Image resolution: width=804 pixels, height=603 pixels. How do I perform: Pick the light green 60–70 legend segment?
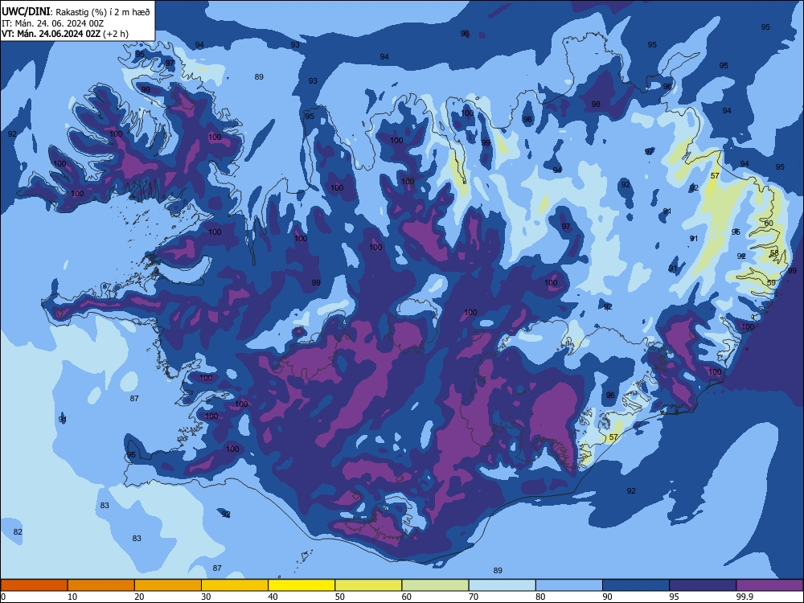435,585
